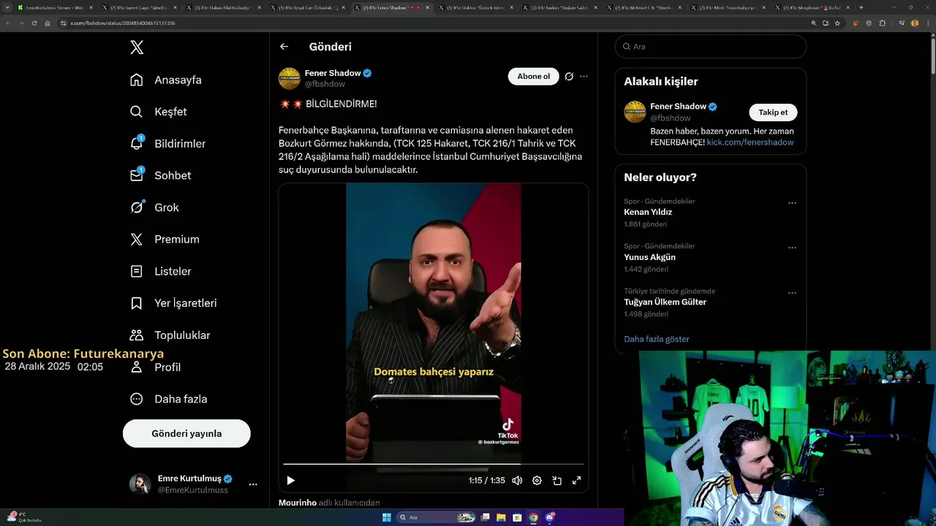Screen dimensions: 936x526
Task: Open the @fbshdow handle under the post author
Action: 325,84
